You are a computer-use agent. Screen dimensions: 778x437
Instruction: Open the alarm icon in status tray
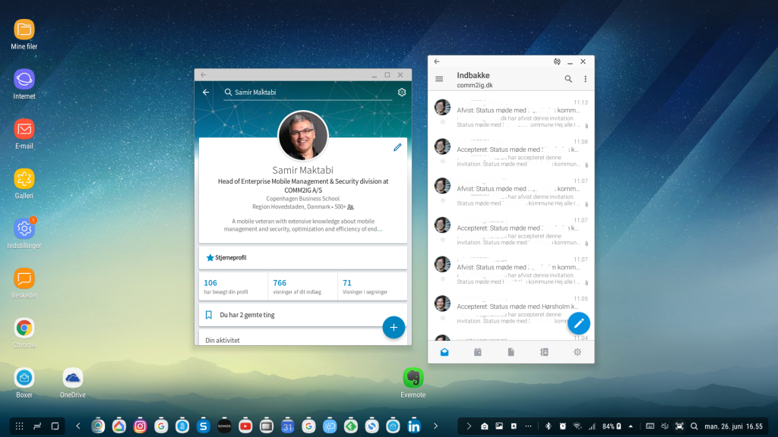point(563,426)
